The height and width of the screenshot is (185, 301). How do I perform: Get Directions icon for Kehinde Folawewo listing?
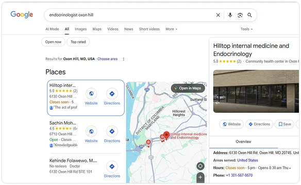point(112,166)
